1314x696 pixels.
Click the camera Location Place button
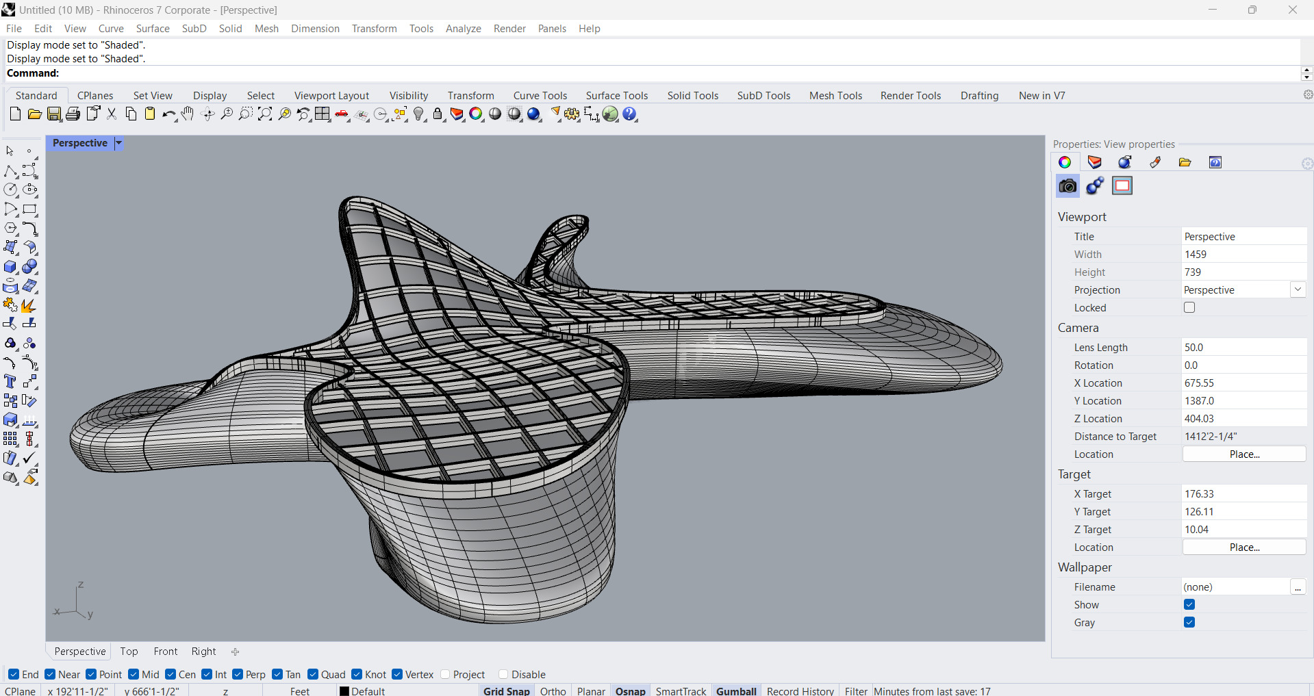pyautogui.click(x=1244, y=454)
